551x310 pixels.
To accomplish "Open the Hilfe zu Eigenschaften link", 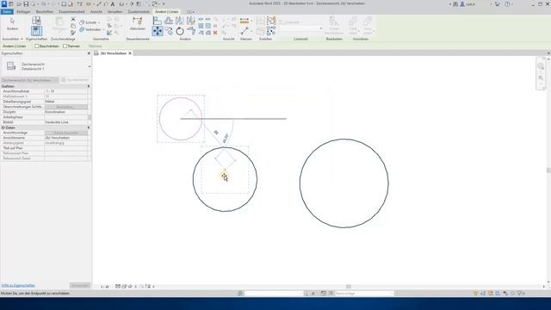I will [18, 285].
